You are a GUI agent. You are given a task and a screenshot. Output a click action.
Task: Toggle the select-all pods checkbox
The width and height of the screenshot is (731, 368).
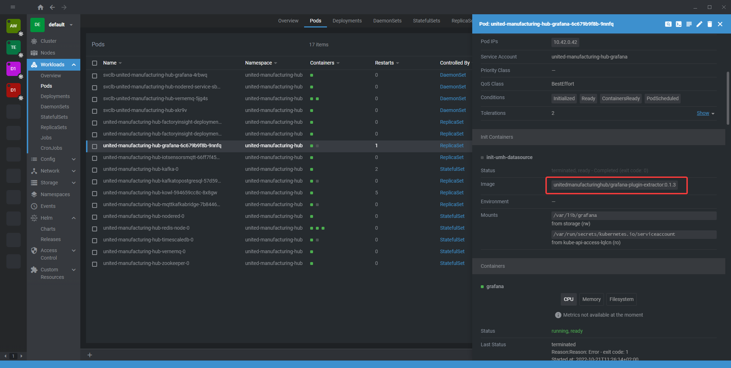tap(95, 63)
